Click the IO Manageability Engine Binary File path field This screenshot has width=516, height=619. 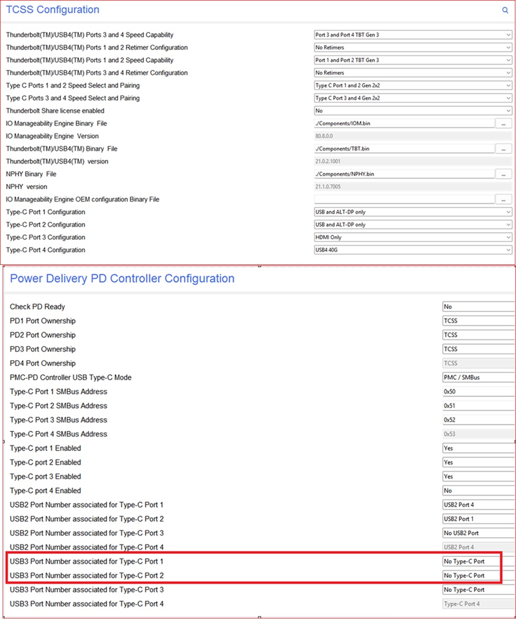coord(404,124)
